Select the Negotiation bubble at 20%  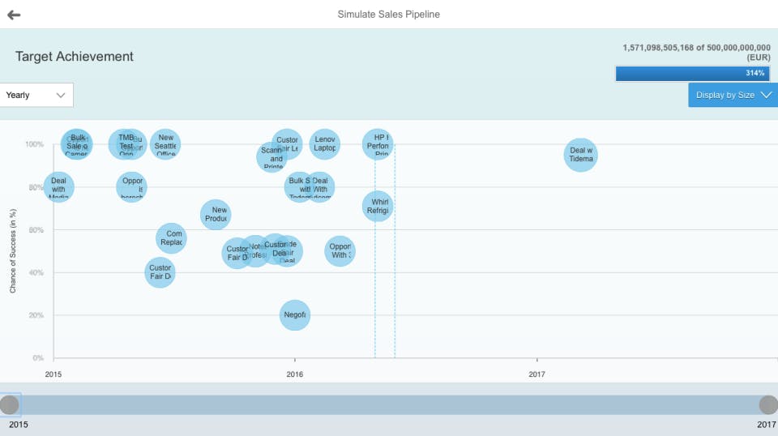point(295,315)
